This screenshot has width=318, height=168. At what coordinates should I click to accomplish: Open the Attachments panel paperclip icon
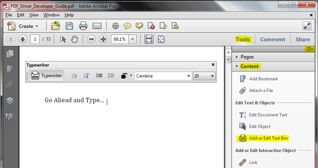coord(10,85)
